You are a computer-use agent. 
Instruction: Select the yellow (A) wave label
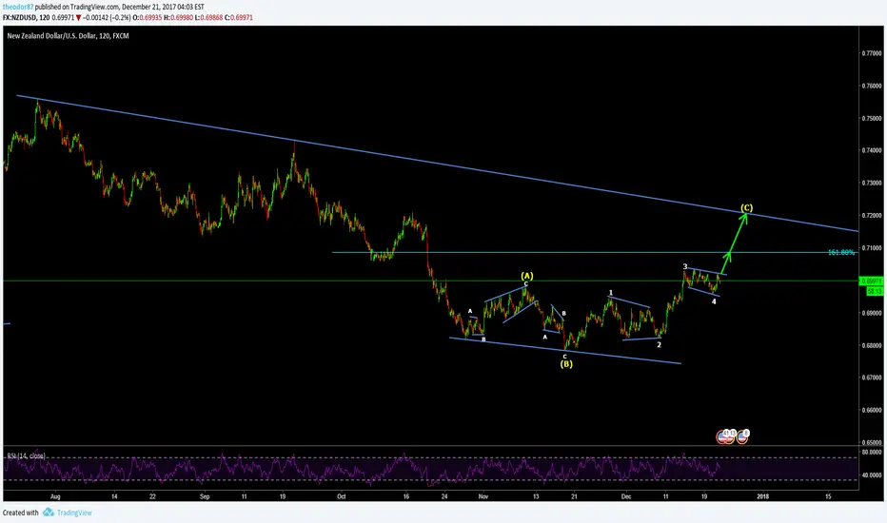tap(527, 276)
